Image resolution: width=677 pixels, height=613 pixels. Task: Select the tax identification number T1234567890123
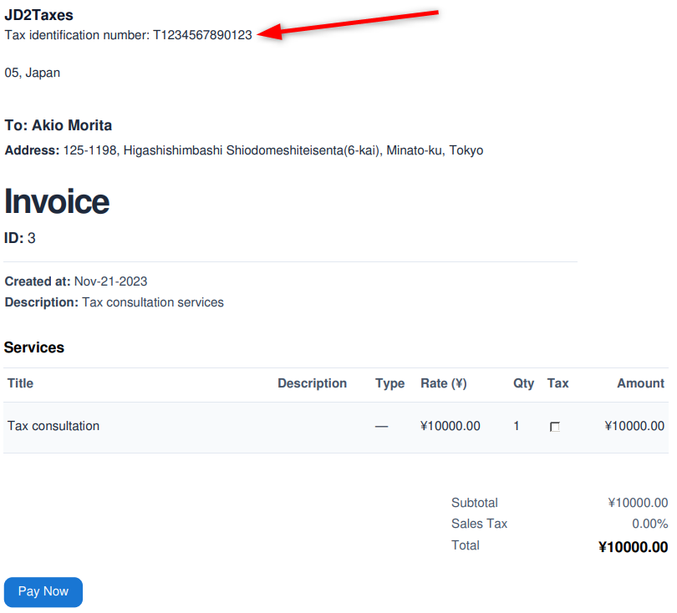201,35
